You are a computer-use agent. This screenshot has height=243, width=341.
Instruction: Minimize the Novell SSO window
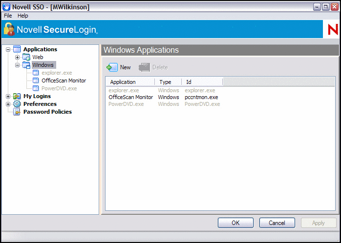click(x=317, y=7)
